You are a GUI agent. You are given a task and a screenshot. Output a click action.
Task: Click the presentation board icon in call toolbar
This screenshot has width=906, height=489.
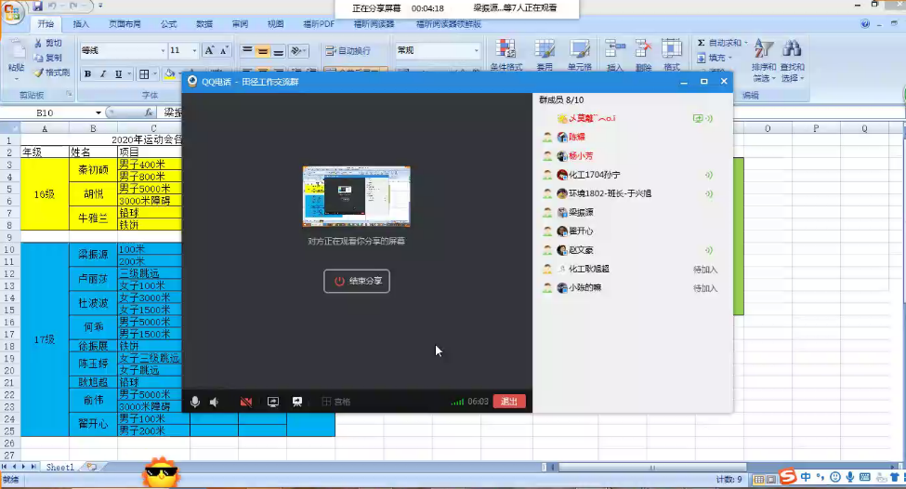(x=297, y=402)
